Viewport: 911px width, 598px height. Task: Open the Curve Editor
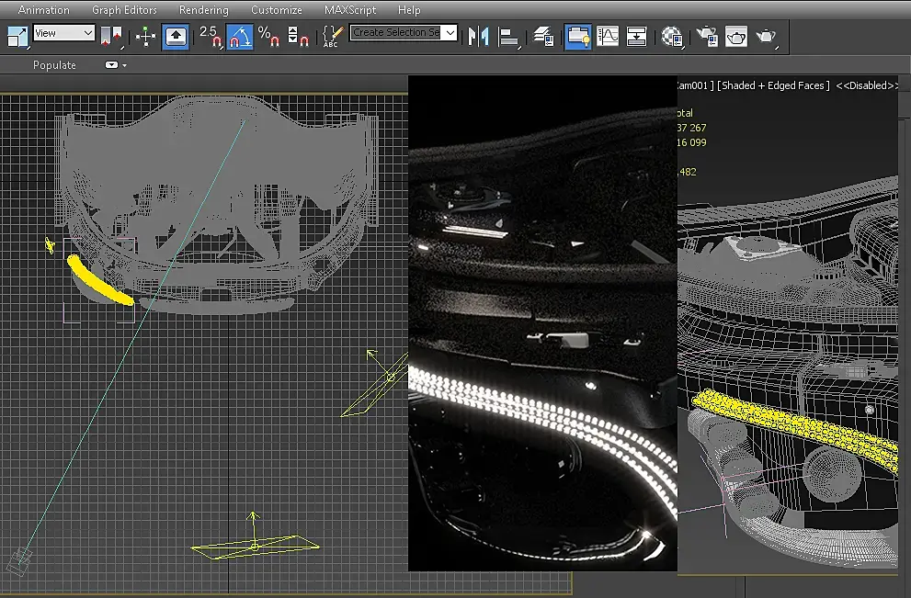click(x=608, y=37)
